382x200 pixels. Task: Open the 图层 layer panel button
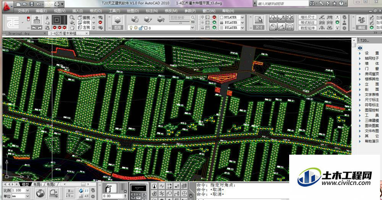[118, 22]
